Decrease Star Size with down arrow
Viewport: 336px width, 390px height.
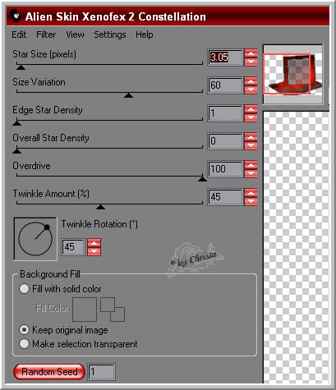[x=251, y=62]
